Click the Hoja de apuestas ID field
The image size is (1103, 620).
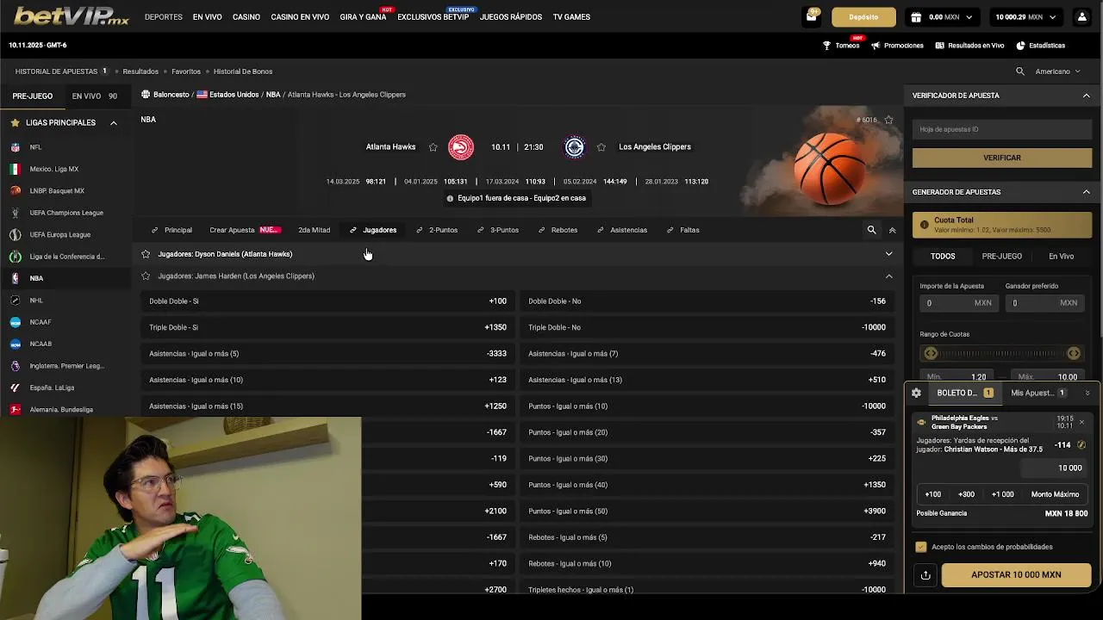coord(1002,129)
